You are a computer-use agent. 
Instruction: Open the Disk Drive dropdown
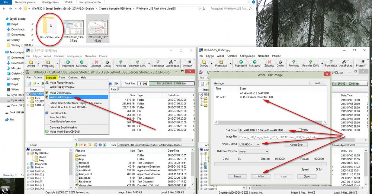point(296,130)
